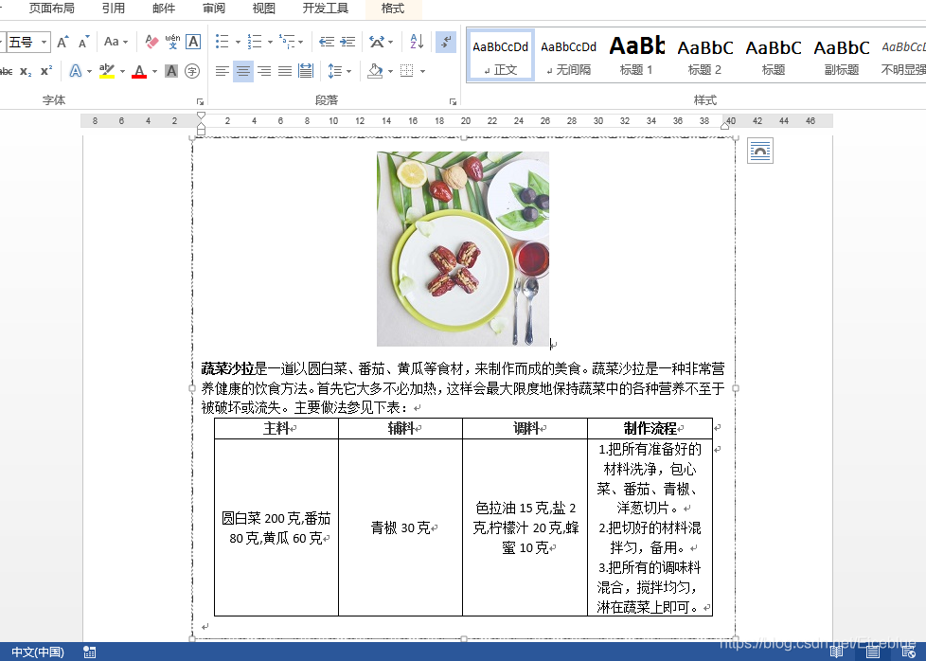The height and width of the screenshot is (661, 926).
Task: Apply the 副标题 style
Action: pyautogui.click(x=842, y=55)
